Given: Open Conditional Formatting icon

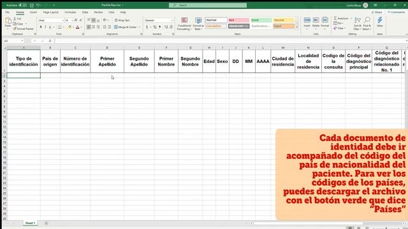Looking at the screenshot, I should click(184, 20).
